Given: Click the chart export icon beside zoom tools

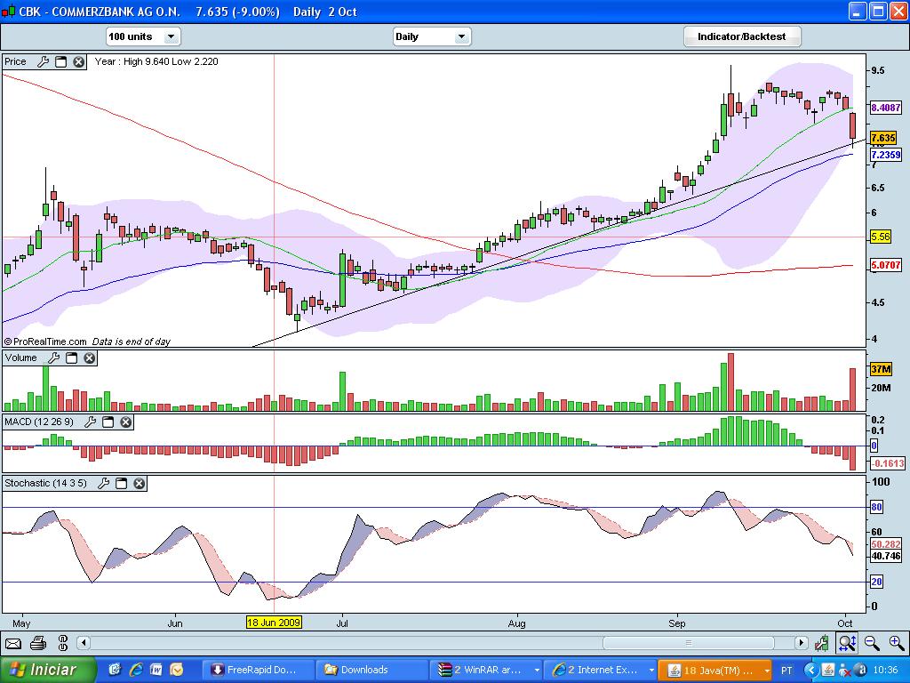Looking at the screenshot, I should (x=821, y=643).
